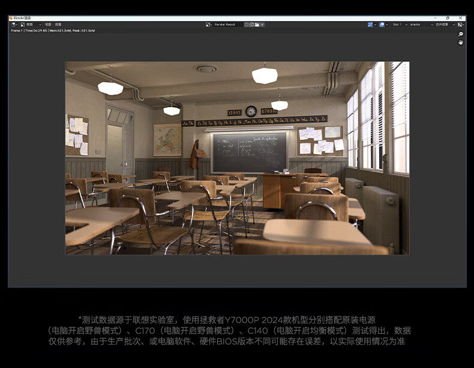Screen dimensions: 474x368
Task: Click the new image icon
Action: [252, 25]
